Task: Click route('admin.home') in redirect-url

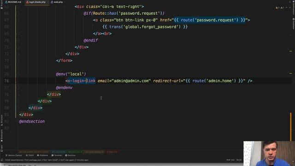Action: pyautogui.click(x=214, y=81)
